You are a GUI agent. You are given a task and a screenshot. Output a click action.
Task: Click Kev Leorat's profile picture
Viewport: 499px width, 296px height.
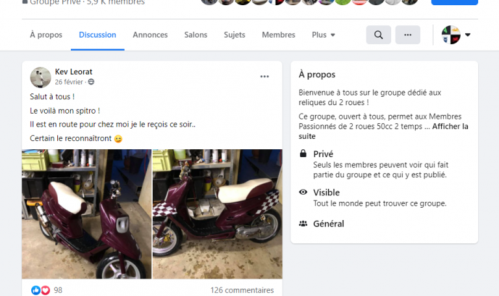(x=40, y=77)
